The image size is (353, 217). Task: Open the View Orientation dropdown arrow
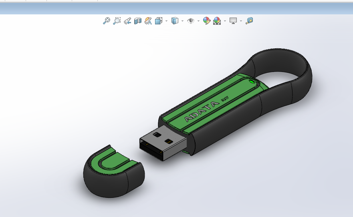coord(167,21)
